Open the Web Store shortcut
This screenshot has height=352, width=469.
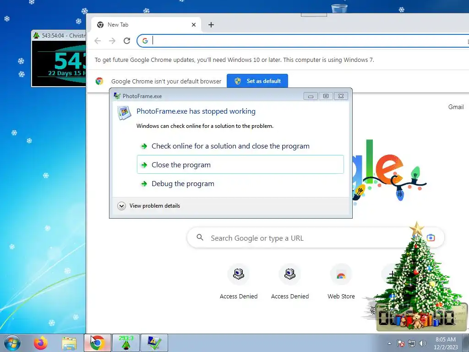[341, 282]
